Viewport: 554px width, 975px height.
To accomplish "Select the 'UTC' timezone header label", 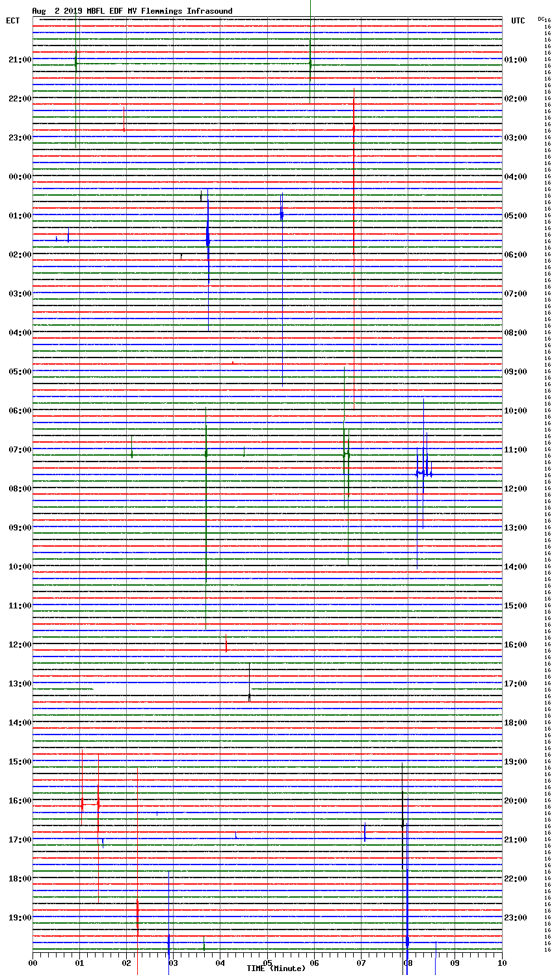I will coord(518,21).
